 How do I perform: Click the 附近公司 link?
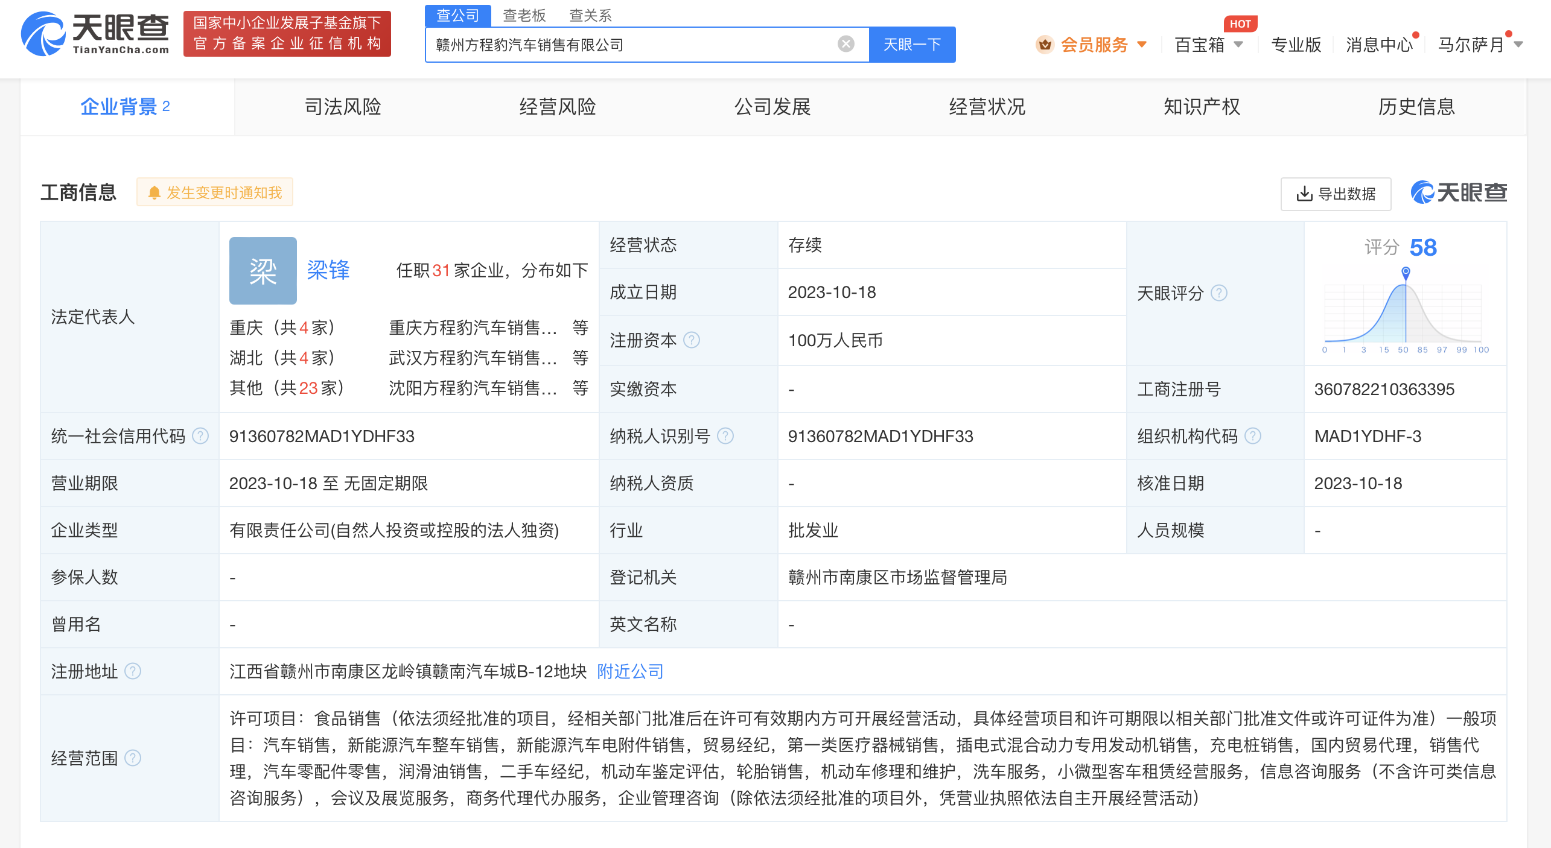tap(630, 671)
